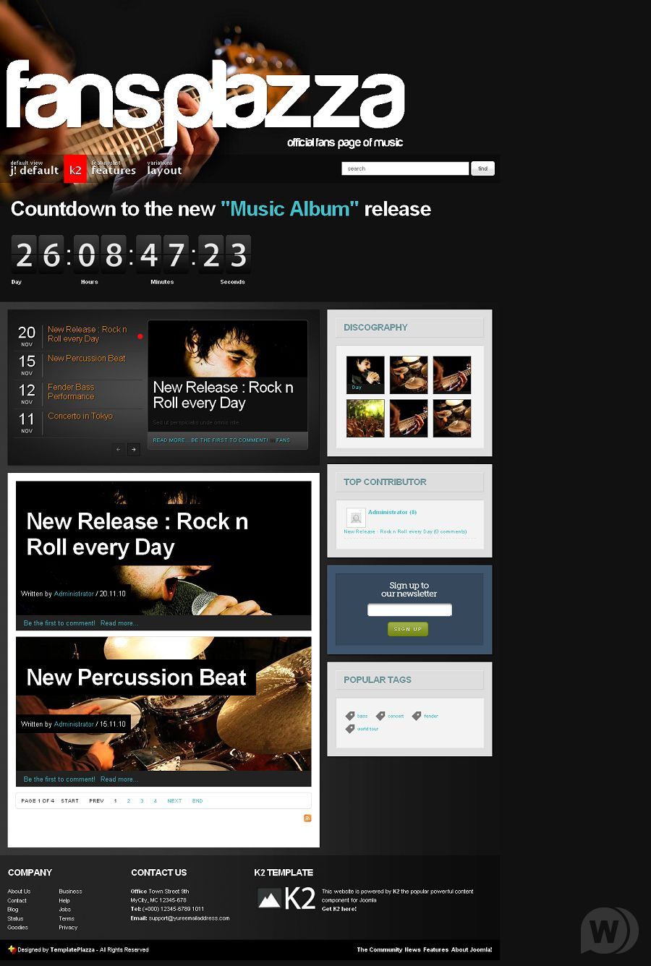Open the world tour tag
Viewport: 651px width, 966px height.
367,729
